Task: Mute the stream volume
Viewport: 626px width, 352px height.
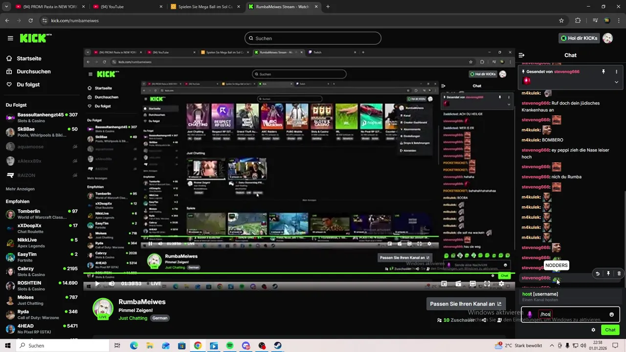Action: click(x=112, y=284)
